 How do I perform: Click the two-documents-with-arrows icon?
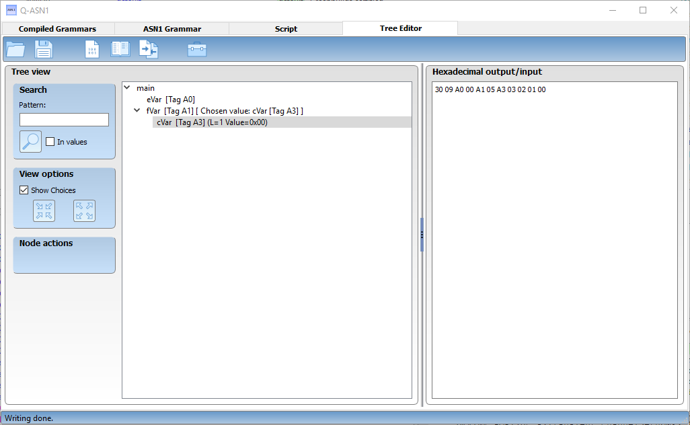tap(148, 49)
